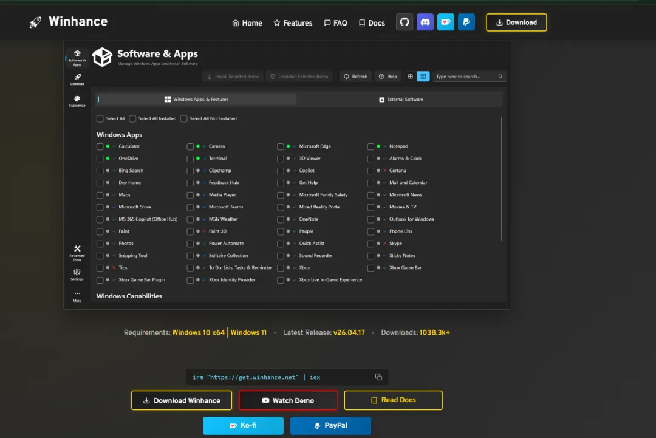This screenshot has width=656, height=438.
Task: Click the Software & Apps cube icon
Action: click(x=103, y=57)
